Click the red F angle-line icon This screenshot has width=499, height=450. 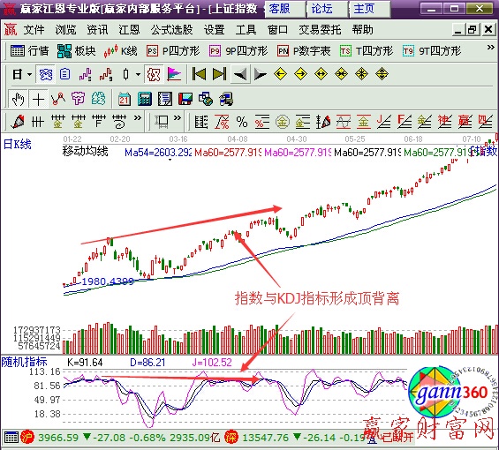404,122
